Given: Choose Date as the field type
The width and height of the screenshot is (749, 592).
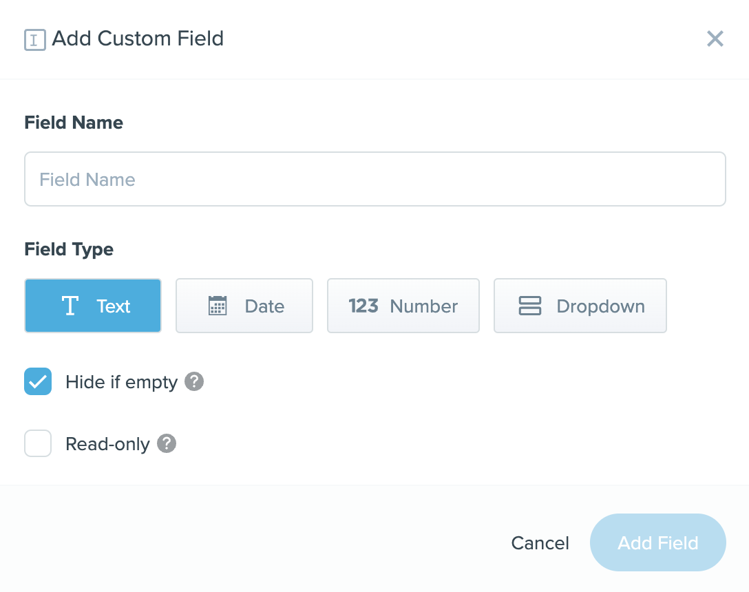Looking at the screenshot, I should (244, 306).
